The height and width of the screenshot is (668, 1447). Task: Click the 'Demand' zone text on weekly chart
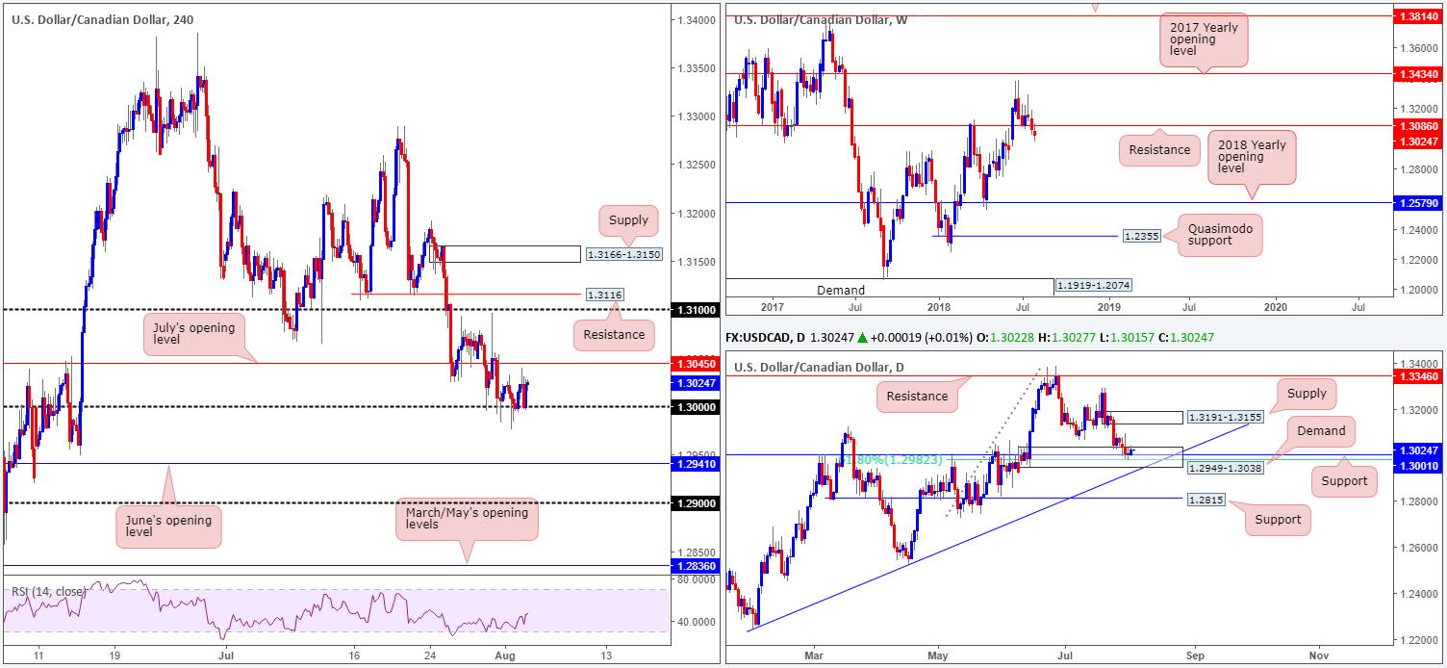(841, 290)
